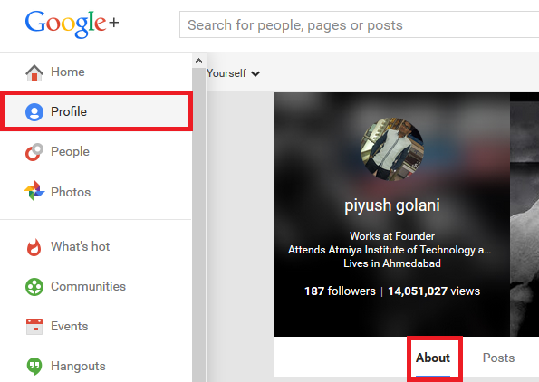This screenshot has height=382, width=539.
Task: Click the Hangouts speech bubble icon
Action: 34,367
